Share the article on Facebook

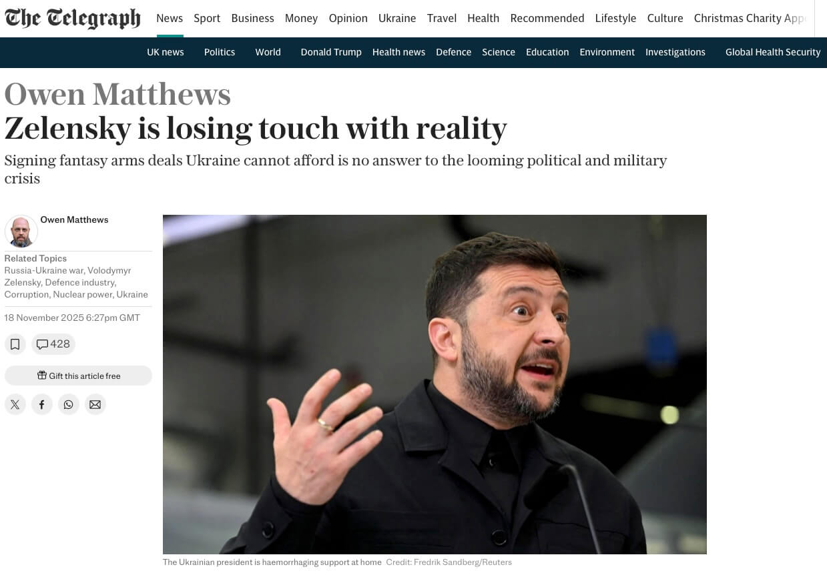tap(42, 404)
